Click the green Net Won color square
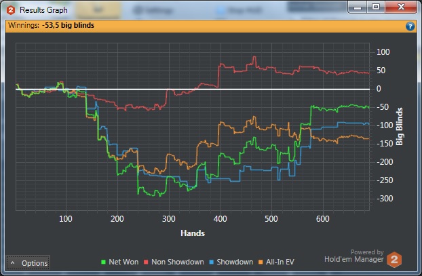The width and height of the screenshot is (422, 276). pos(103,262)
